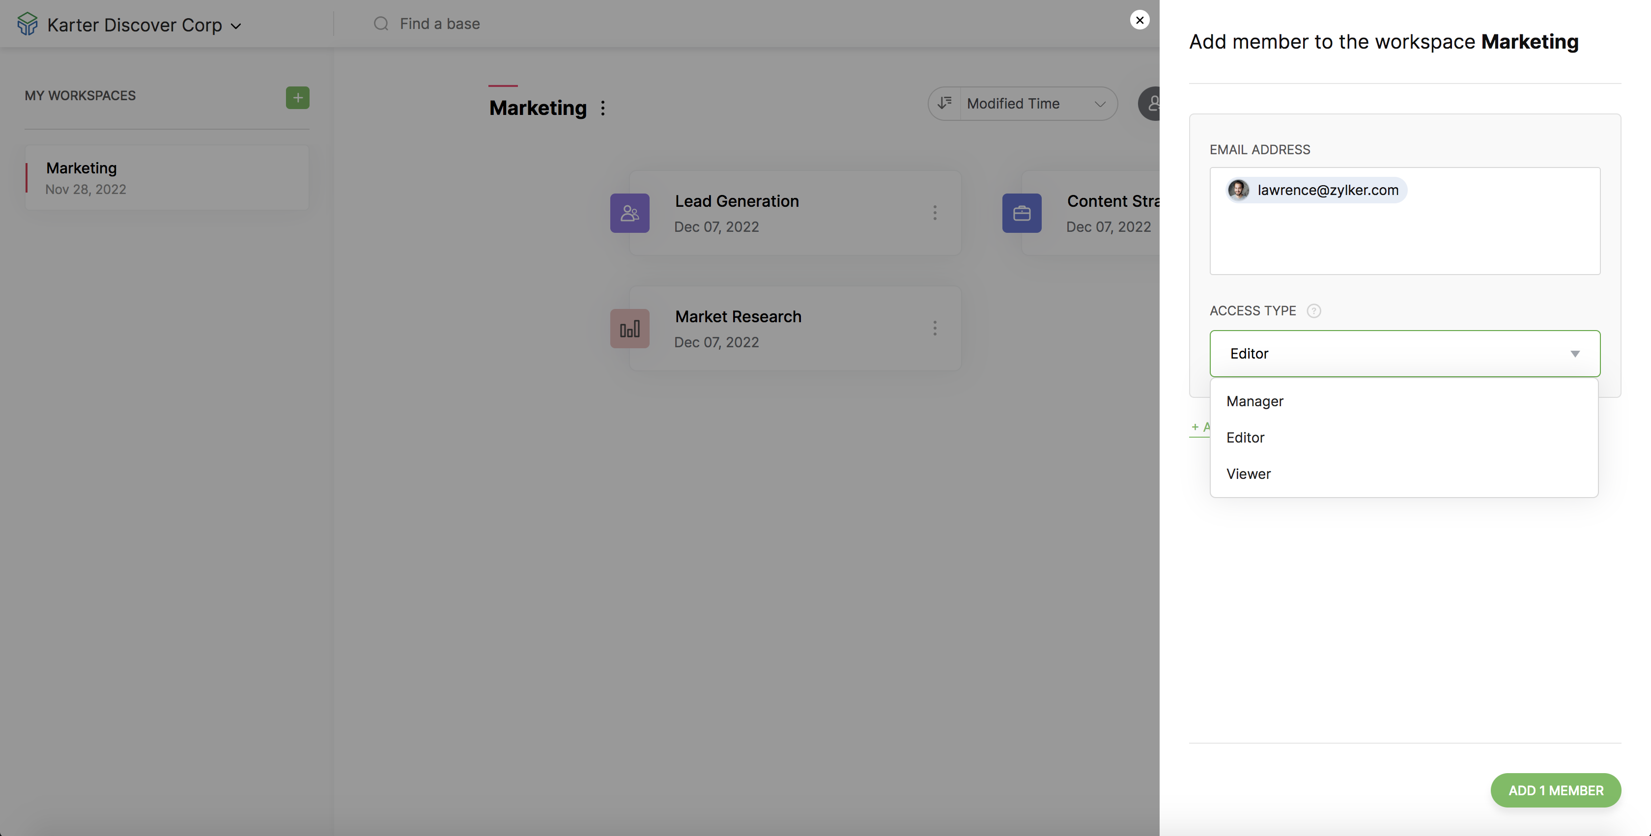Collapse the Editor access type dropdown
This screenshot has width=1651, height=836.
pyautogui.click(x=1575, y=354)
